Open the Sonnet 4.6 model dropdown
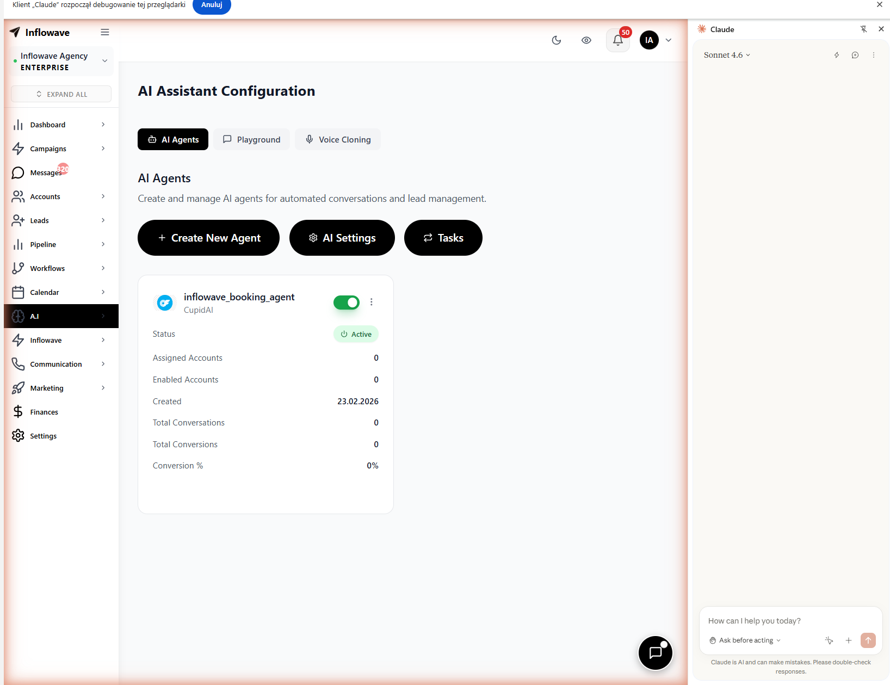Screen dimensions: 890x685 [x=727, y=55]
